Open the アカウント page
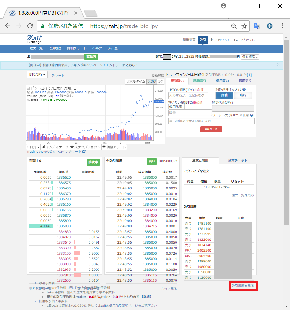Viewport: 290px width, 310px height. [220, 40]
